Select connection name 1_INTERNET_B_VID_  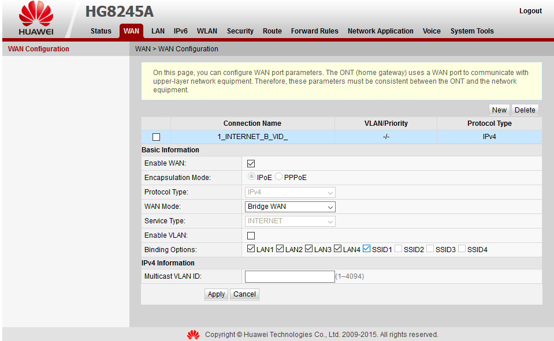tap(252, 137)
